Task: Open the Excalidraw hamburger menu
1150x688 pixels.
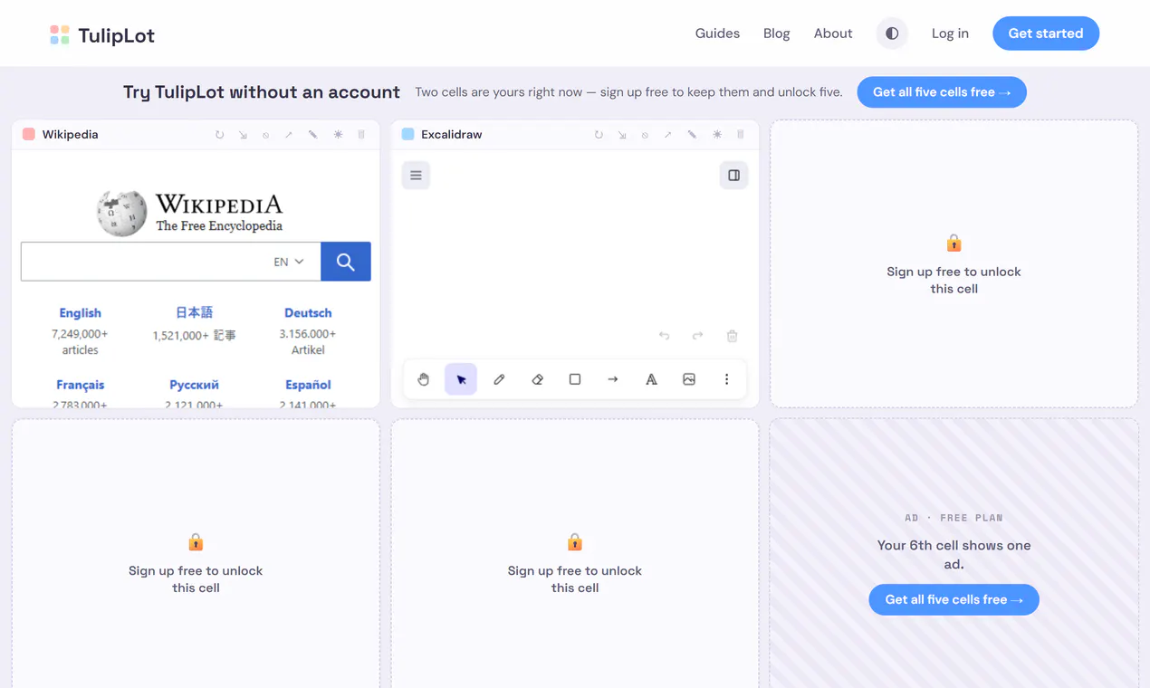Action: pyautogui.click(x=416, y=176)
